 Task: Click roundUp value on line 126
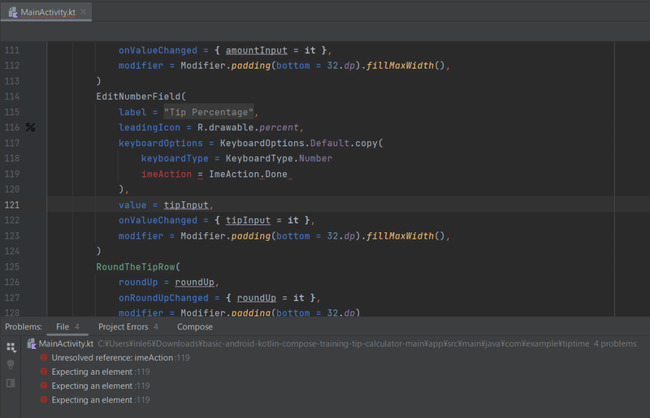pyautogui.click(x=194, y=282)
